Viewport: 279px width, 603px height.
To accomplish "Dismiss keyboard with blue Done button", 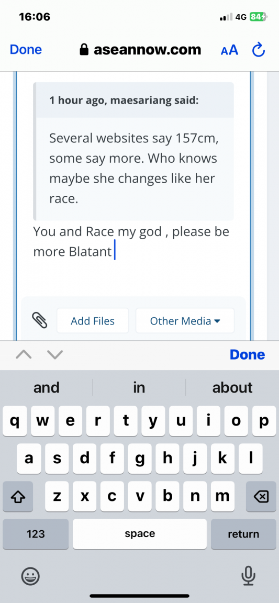I will pyautogui.click(x=247, y=354).
